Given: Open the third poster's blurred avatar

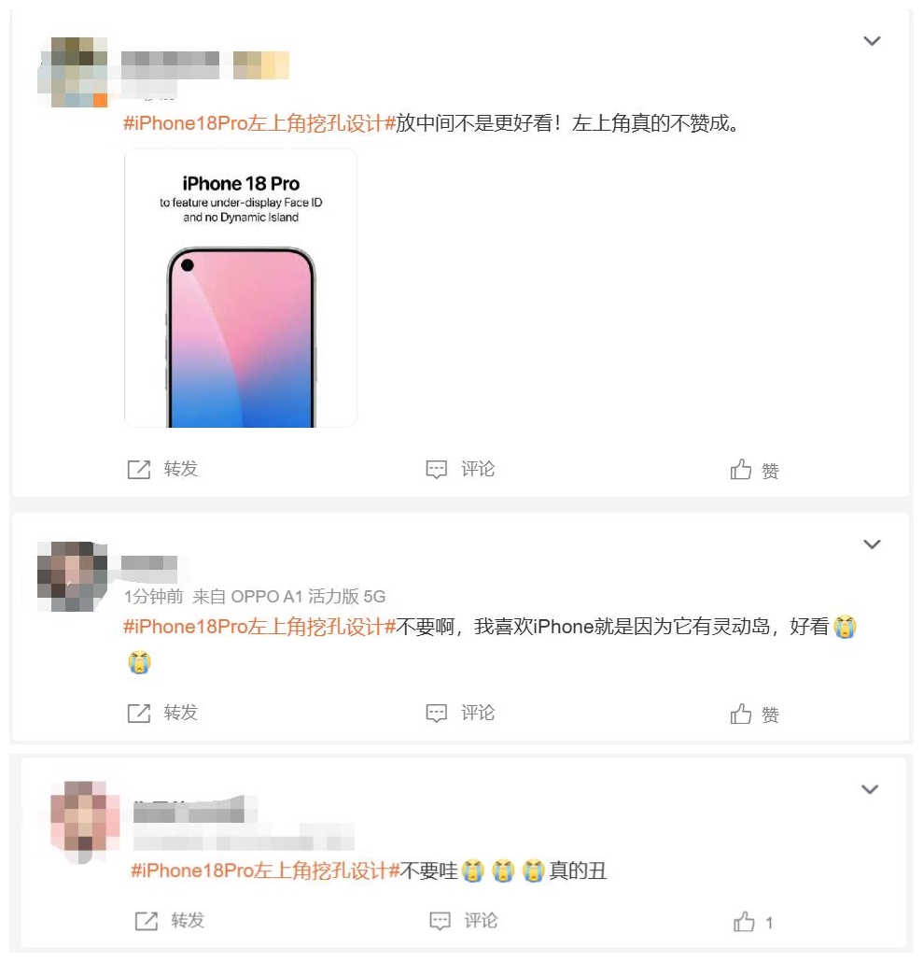Looking at the screenshot, I should click(x=85, y=822).
